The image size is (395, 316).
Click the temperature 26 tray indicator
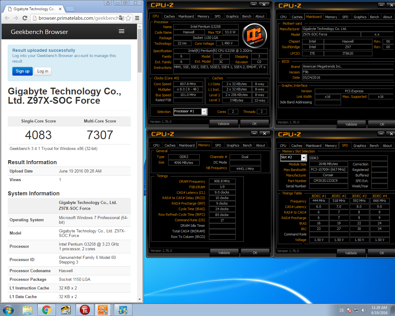point(341,310)
